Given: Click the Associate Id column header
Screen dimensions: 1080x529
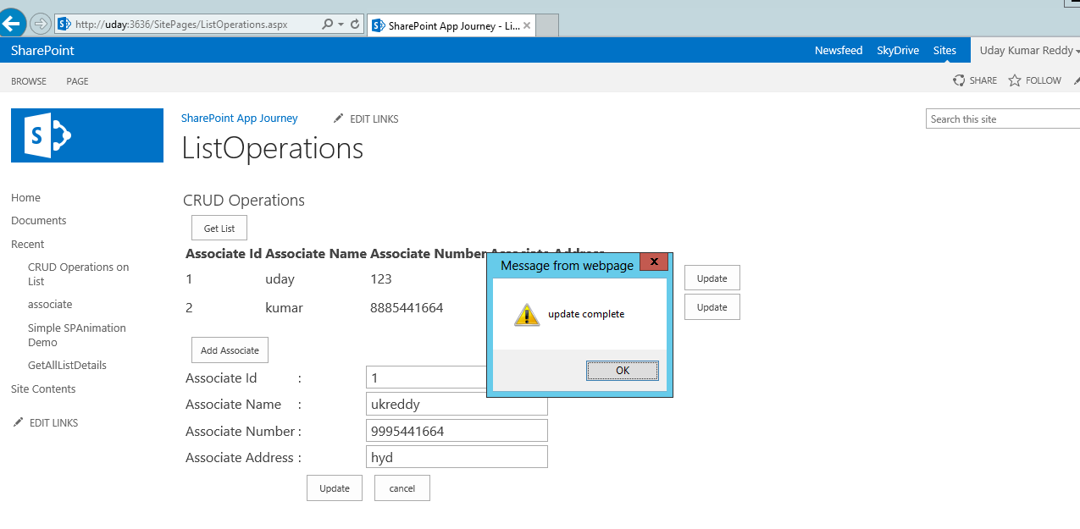Looking at the screenshot, I should click(x=224, y=253).
